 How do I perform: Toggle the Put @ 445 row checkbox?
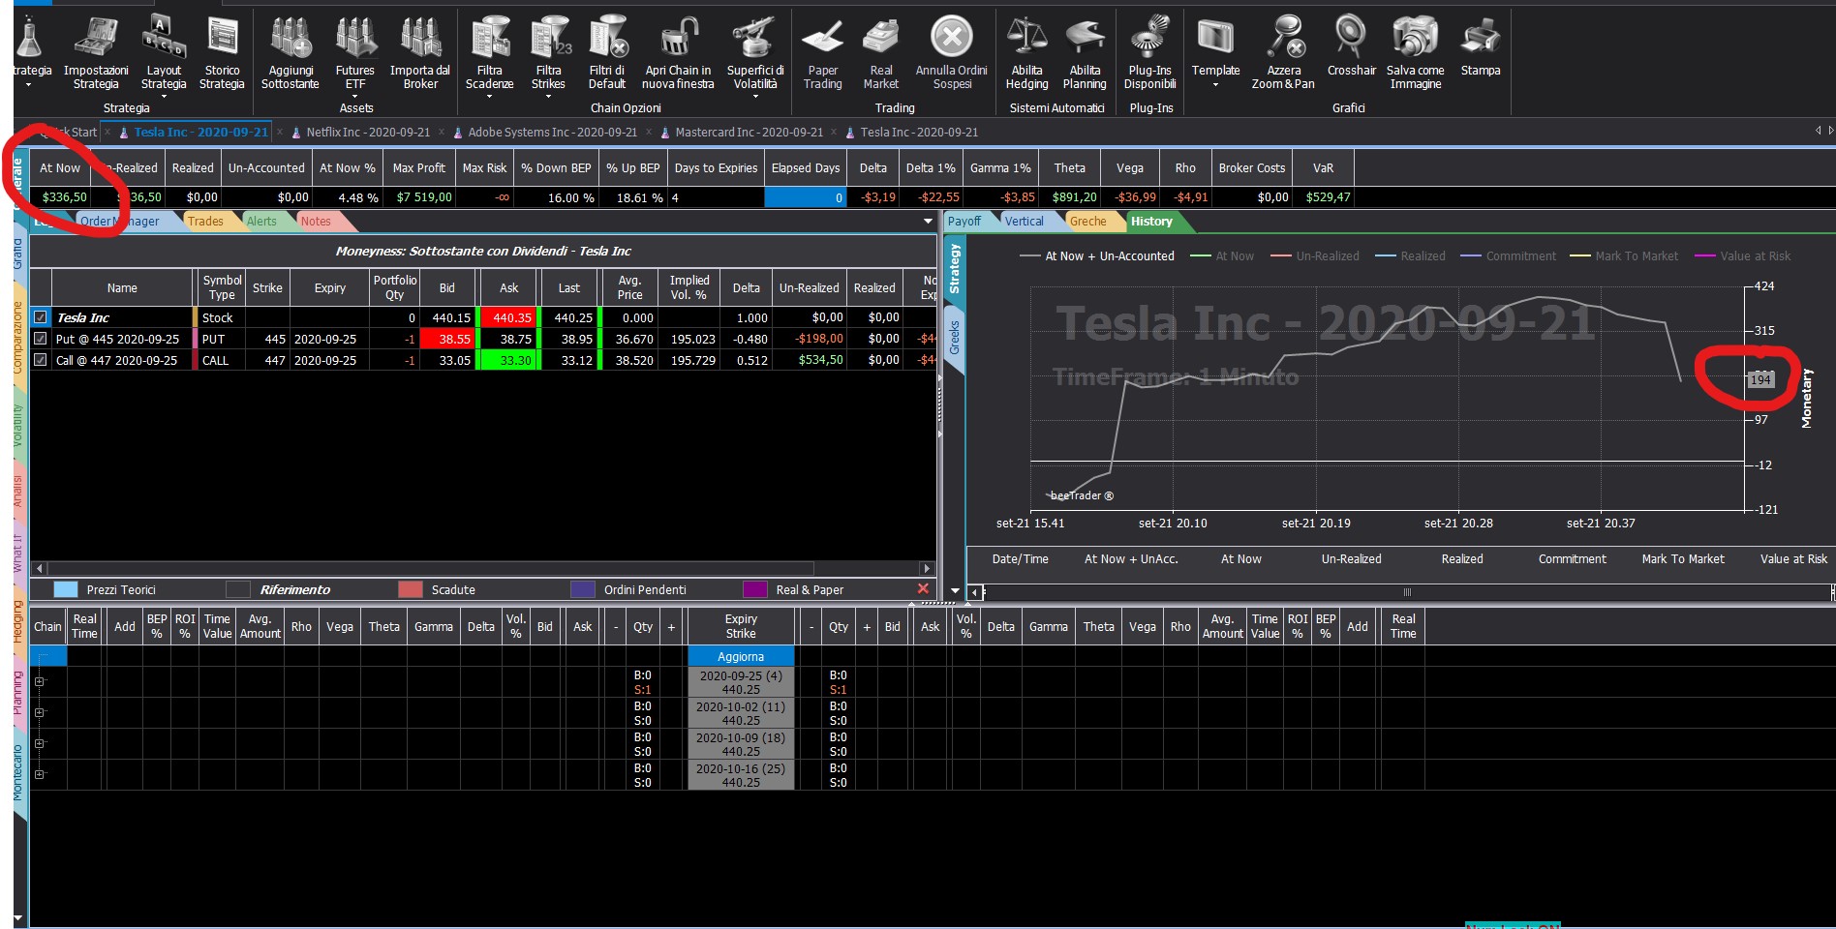coord(41,339)
